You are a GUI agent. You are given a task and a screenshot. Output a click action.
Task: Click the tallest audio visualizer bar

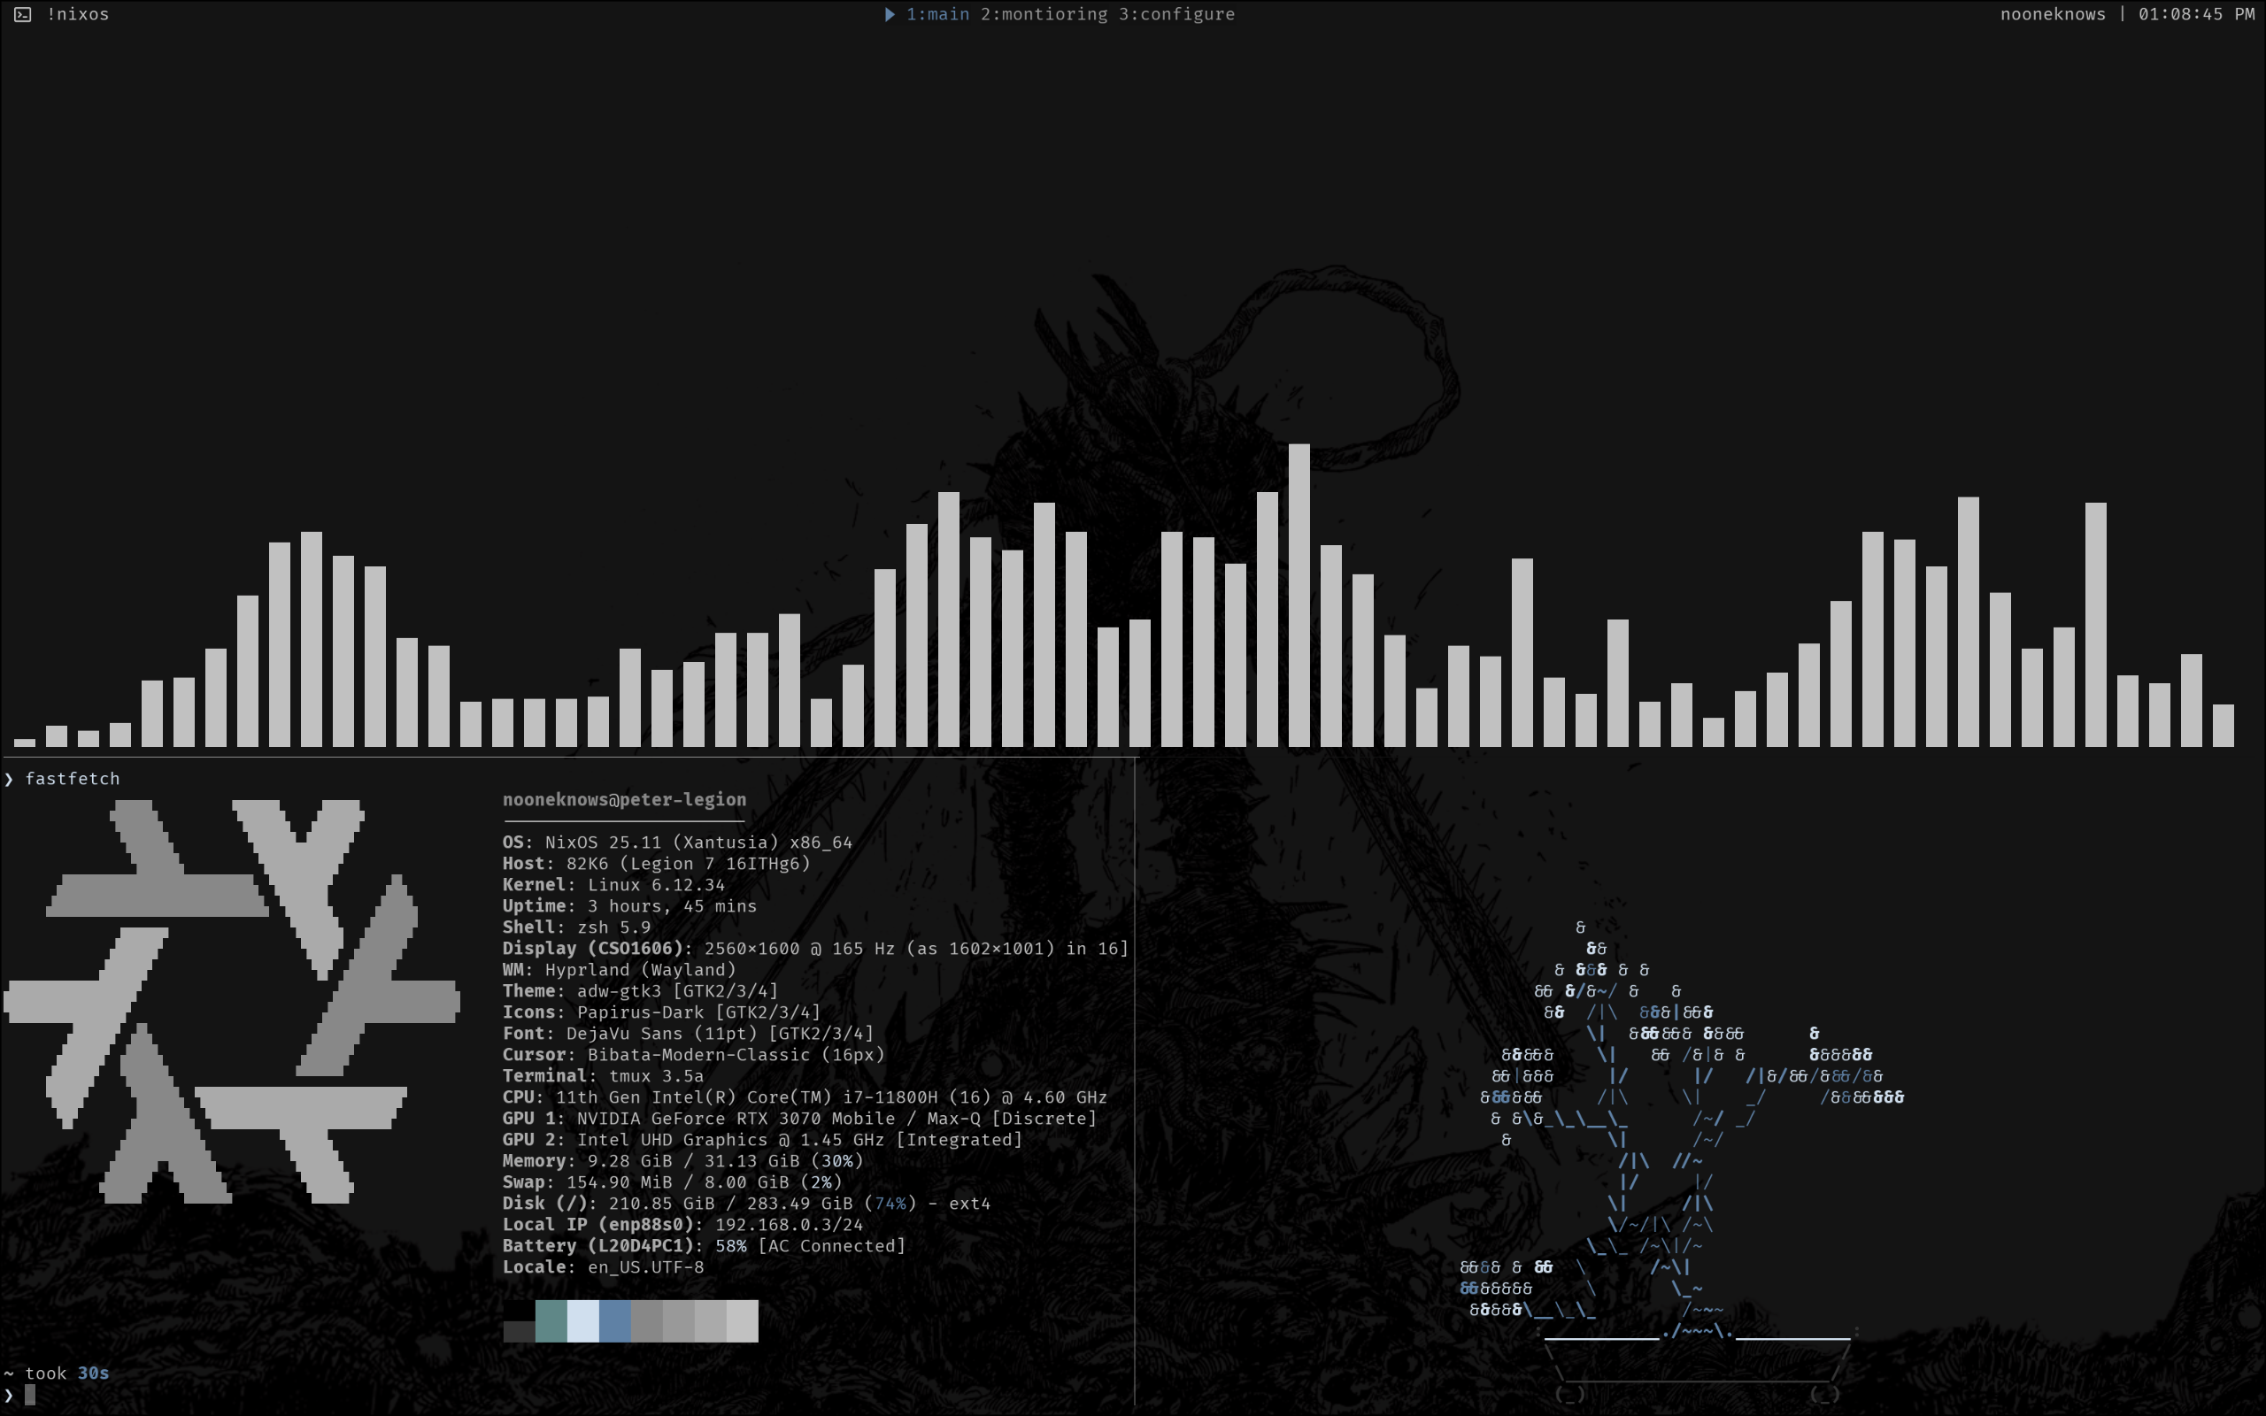[x=1299, y=595]
